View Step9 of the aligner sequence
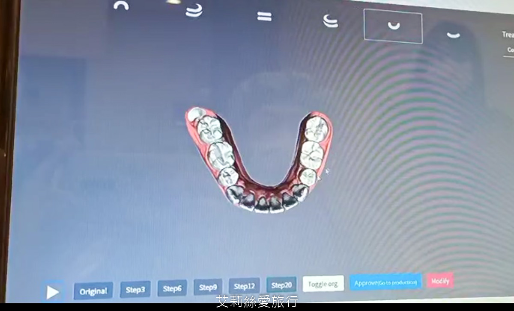 tap(208, 288)
